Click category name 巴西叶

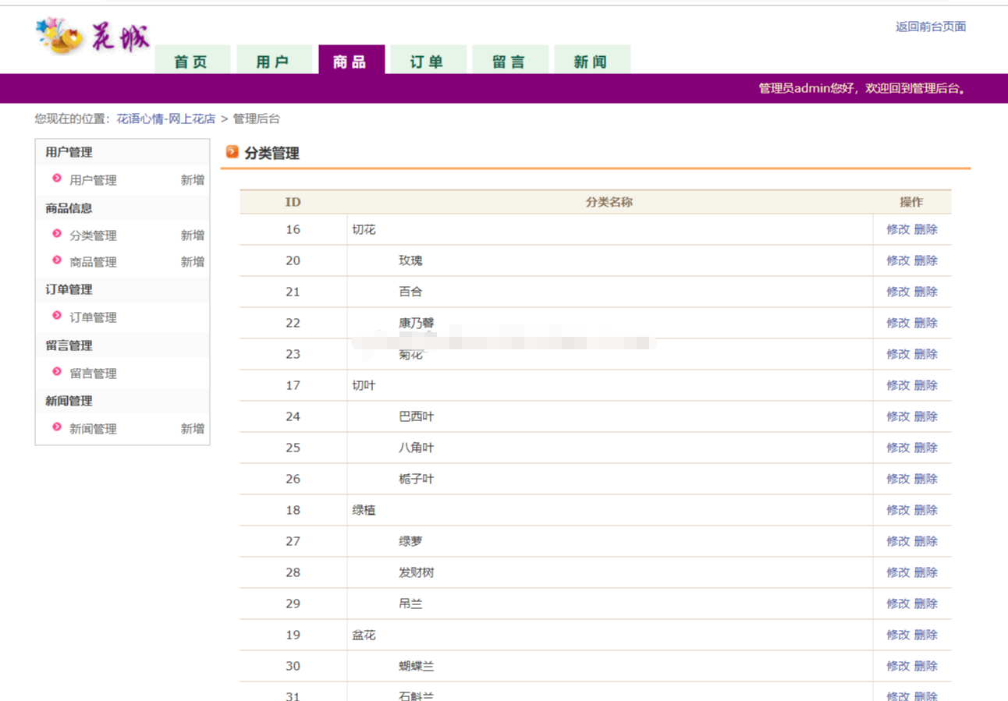coord(417,416)
